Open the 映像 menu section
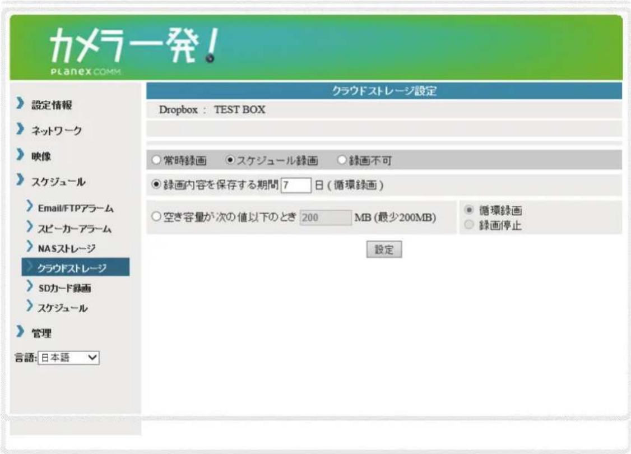Screen dimensions: 631x454 pos(41,156)
